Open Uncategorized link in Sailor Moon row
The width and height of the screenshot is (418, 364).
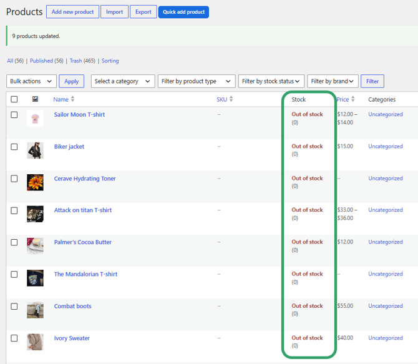386,114
